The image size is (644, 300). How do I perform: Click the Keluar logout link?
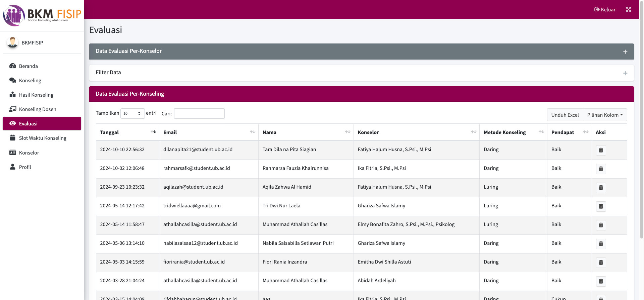point(605,9)
